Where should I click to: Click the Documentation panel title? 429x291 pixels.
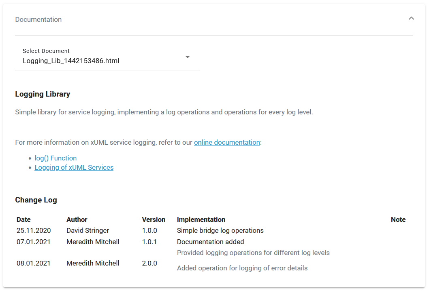(x=38, y=19)
